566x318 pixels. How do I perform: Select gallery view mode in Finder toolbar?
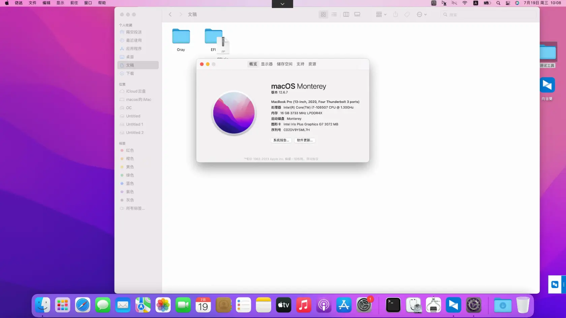pyautogui.click(x=357, y=15)
